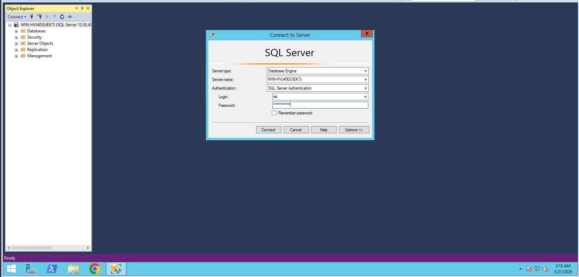The height and width of the screenshot is (277, 579).
Task: Expand the Replication node
Action: tap(16, 50)
